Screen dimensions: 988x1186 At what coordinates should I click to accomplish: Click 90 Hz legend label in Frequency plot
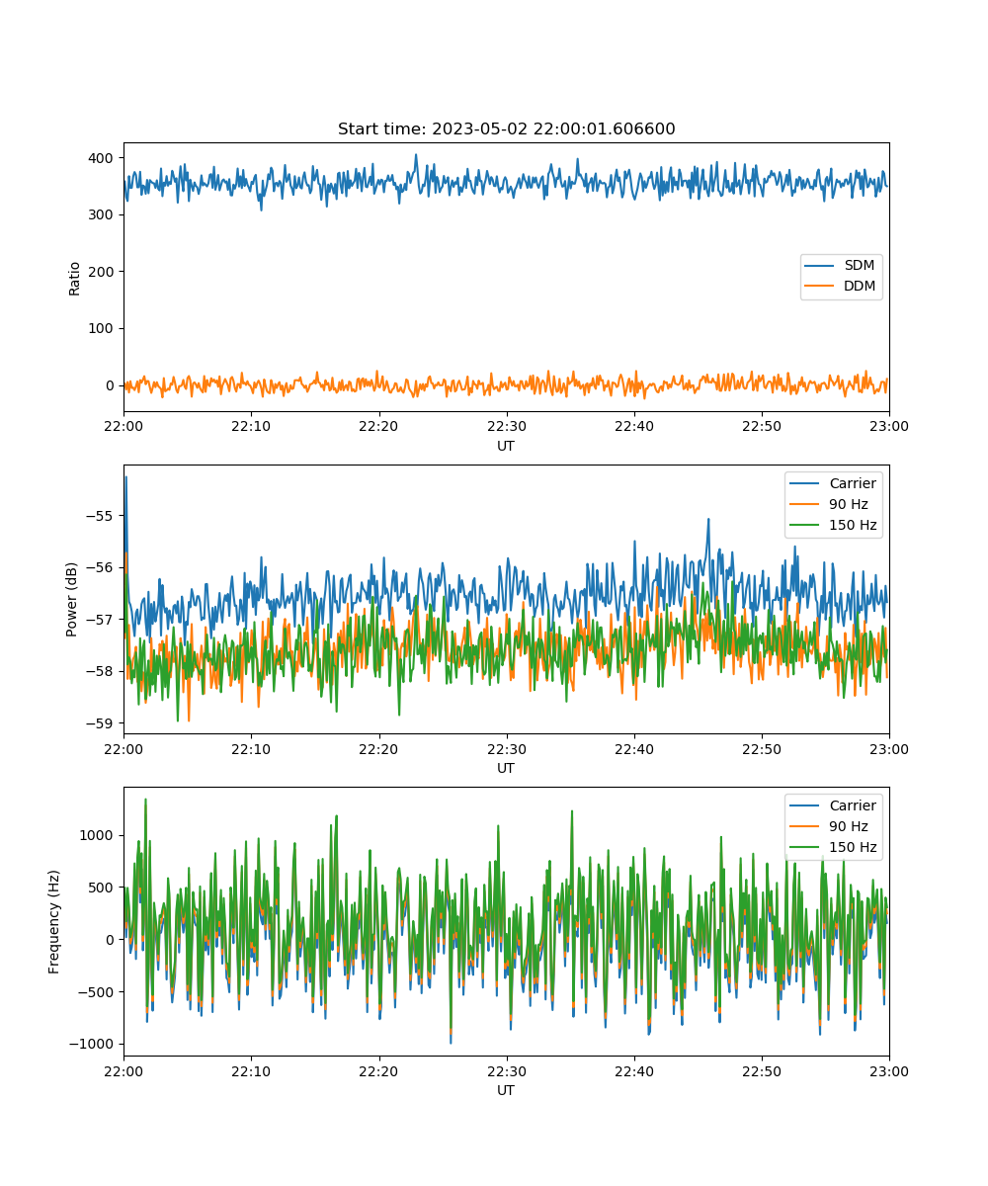pos(849,826)
